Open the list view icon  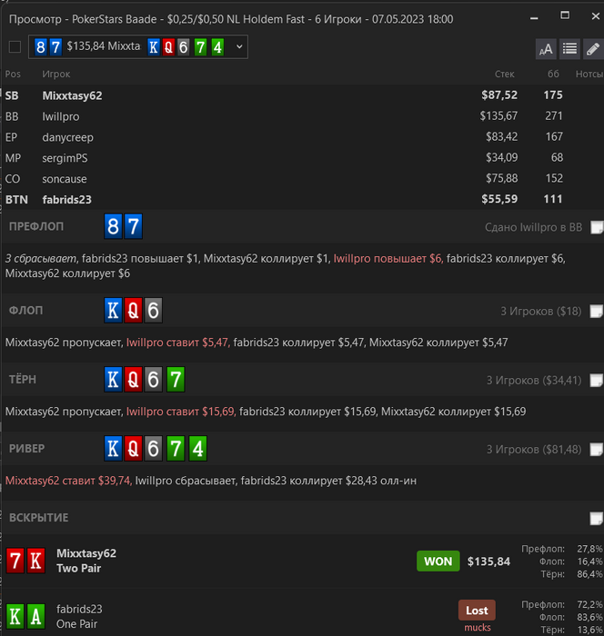click(569, 49)
